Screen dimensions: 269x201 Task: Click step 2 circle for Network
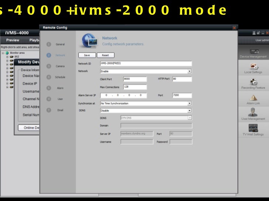(49, 55)
